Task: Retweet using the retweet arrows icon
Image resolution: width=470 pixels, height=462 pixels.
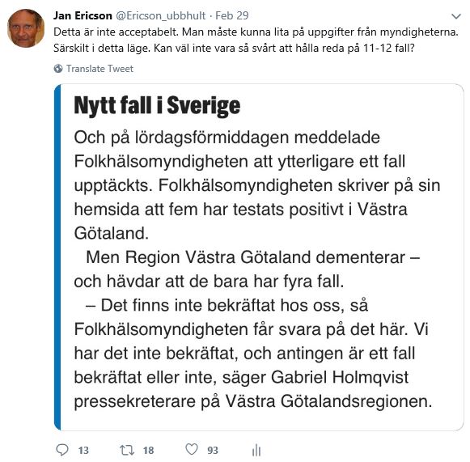Action: 127,450
